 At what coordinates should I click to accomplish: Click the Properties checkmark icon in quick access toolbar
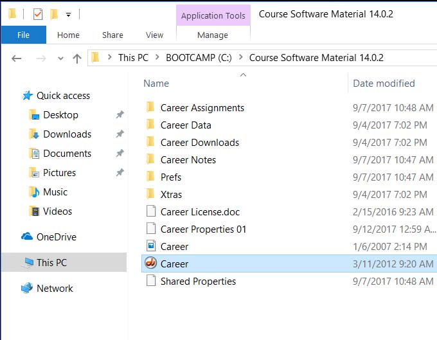pos(38,14)
